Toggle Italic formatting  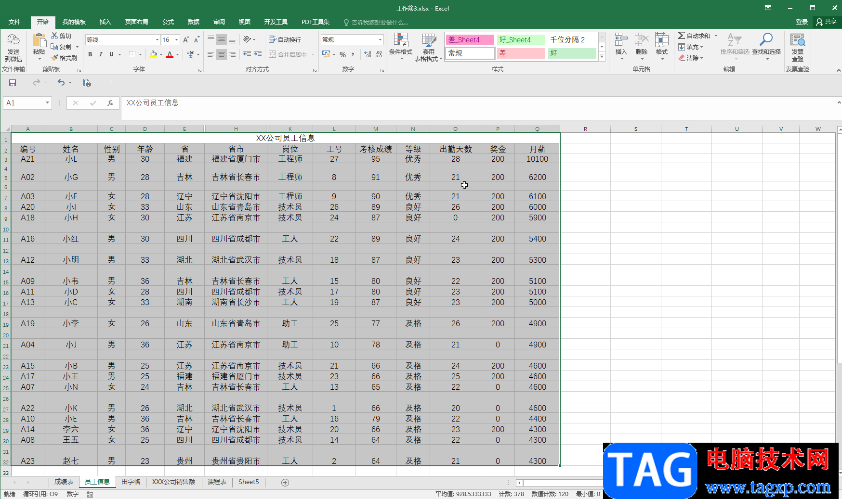point(101,54)
